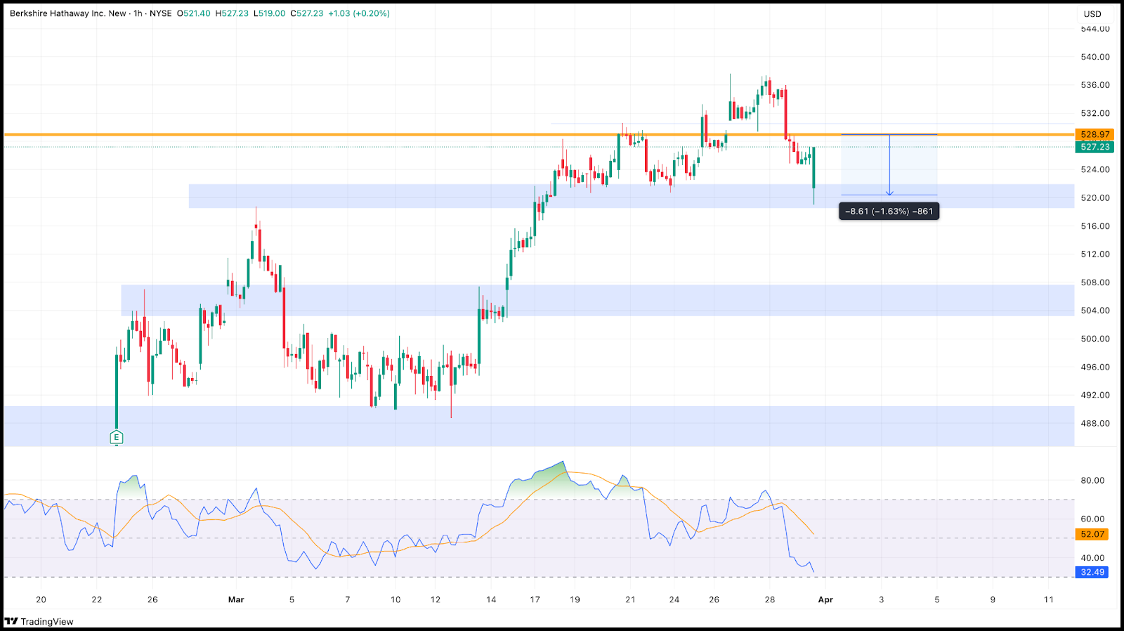Click the 508.00 price axis label
The width and height of the screenshot is (1124, 631).
(x=1095, y=282)
